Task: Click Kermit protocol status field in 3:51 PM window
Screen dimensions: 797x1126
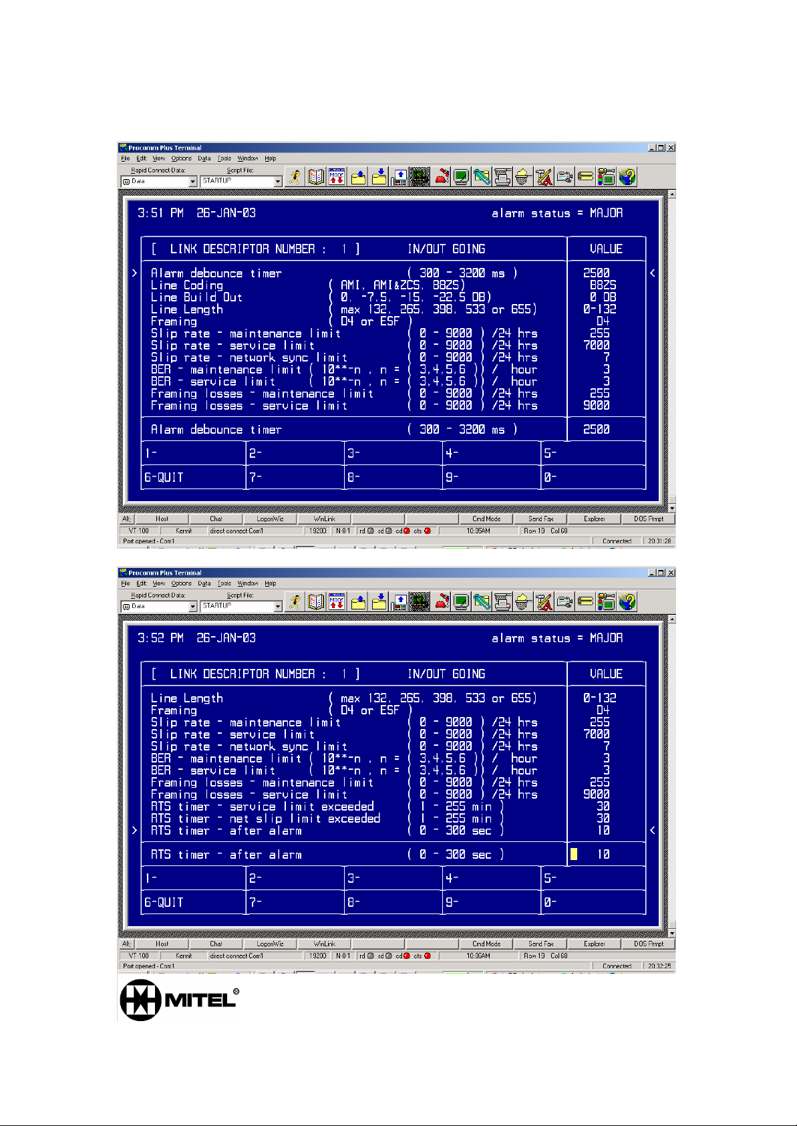Action: click(184, 531)
